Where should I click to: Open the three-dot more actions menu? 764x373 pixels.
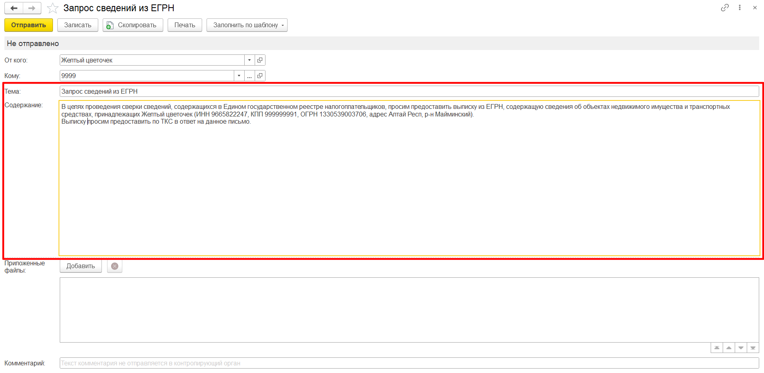pos(740,8)
